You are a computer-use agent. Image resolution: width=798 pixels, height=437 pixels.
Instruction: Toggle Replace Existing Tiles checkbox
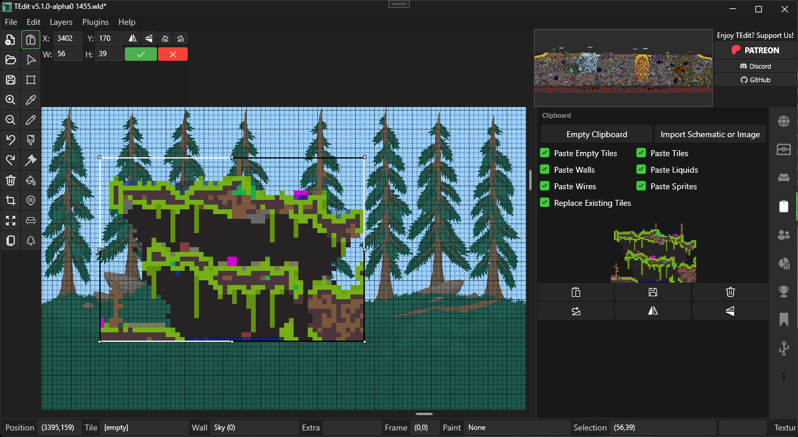[545, 203]
